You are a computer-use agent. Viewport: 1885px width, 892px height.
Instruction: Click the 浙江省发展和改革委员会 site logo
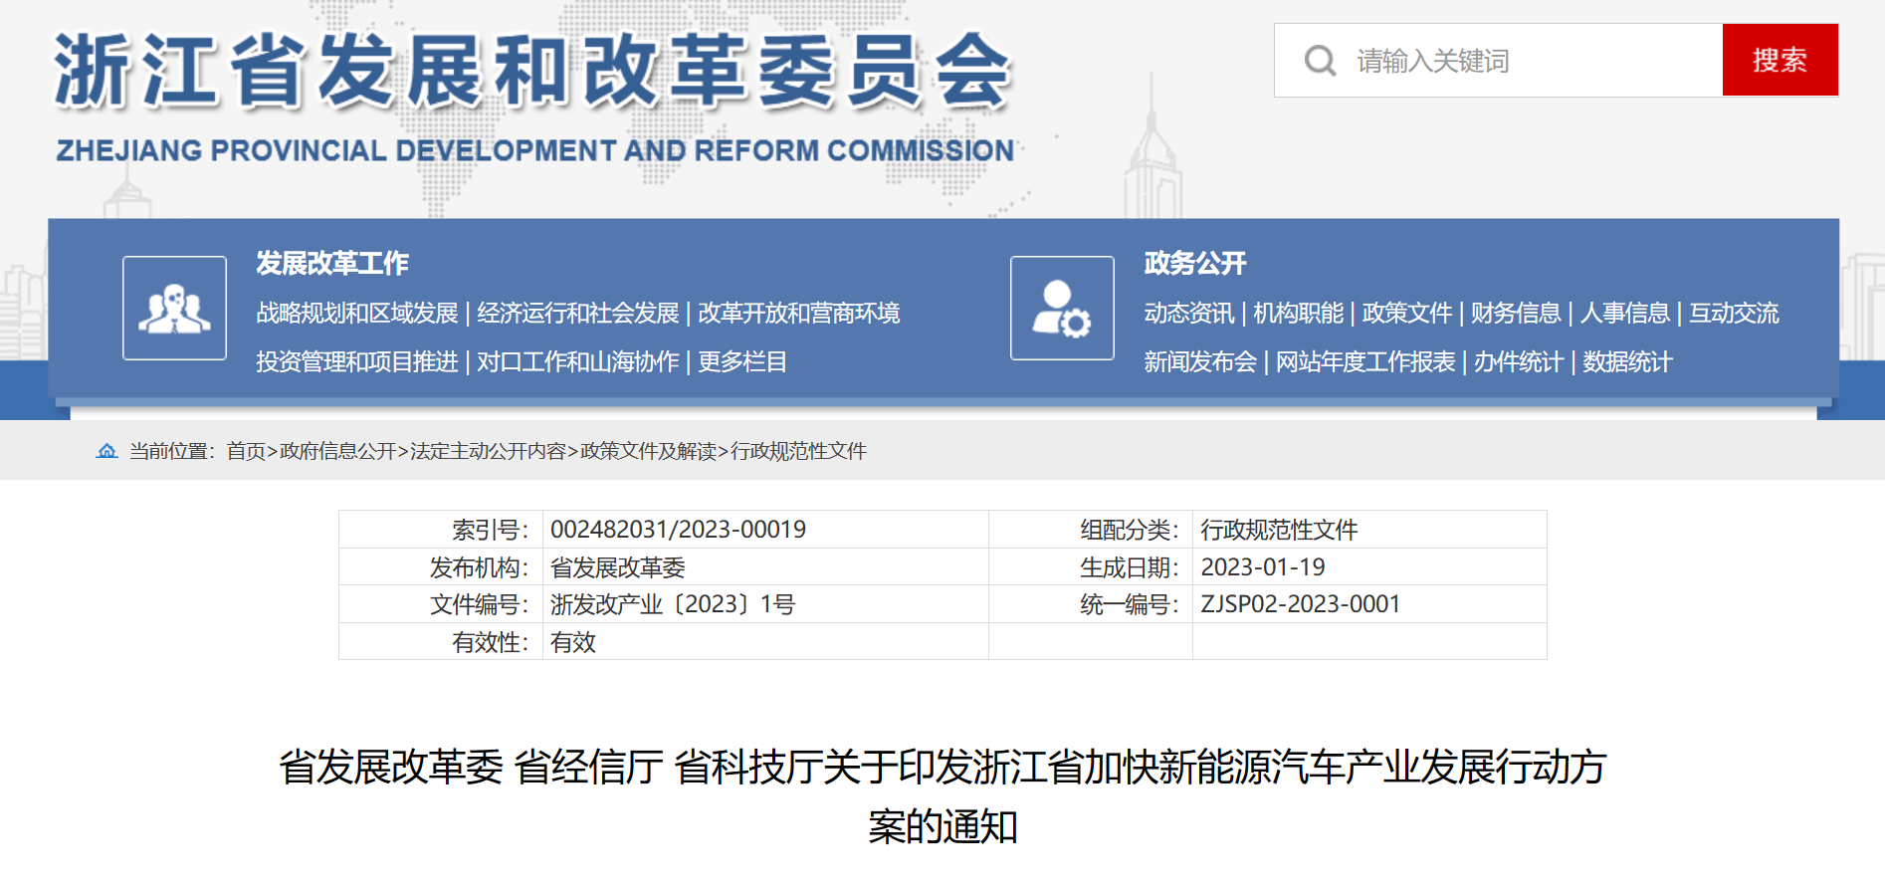pyautogui.click(x=533, y=97)
